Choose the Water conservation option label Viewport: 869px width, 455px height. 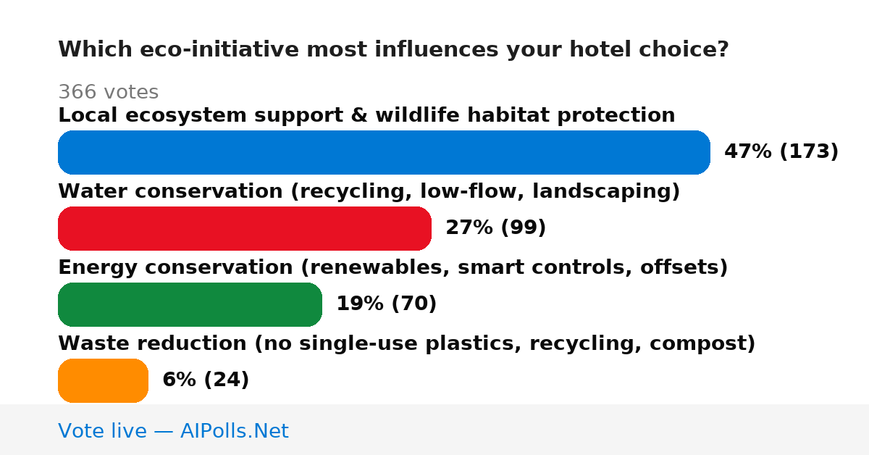point(369,192)
